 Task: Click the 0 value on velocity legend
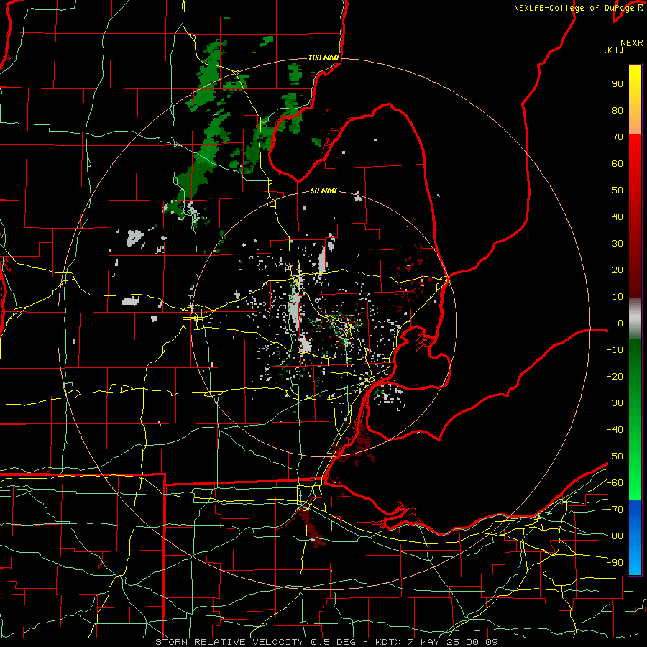[x=620, y=323]
